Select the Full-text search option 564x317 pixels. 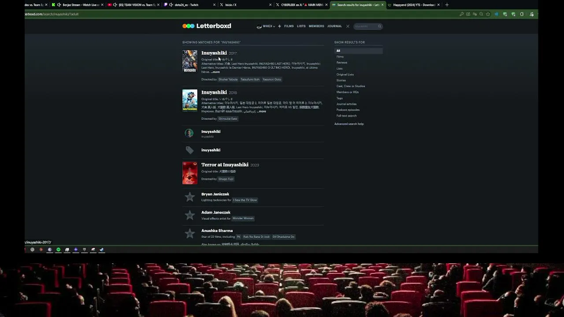[347, 116]
